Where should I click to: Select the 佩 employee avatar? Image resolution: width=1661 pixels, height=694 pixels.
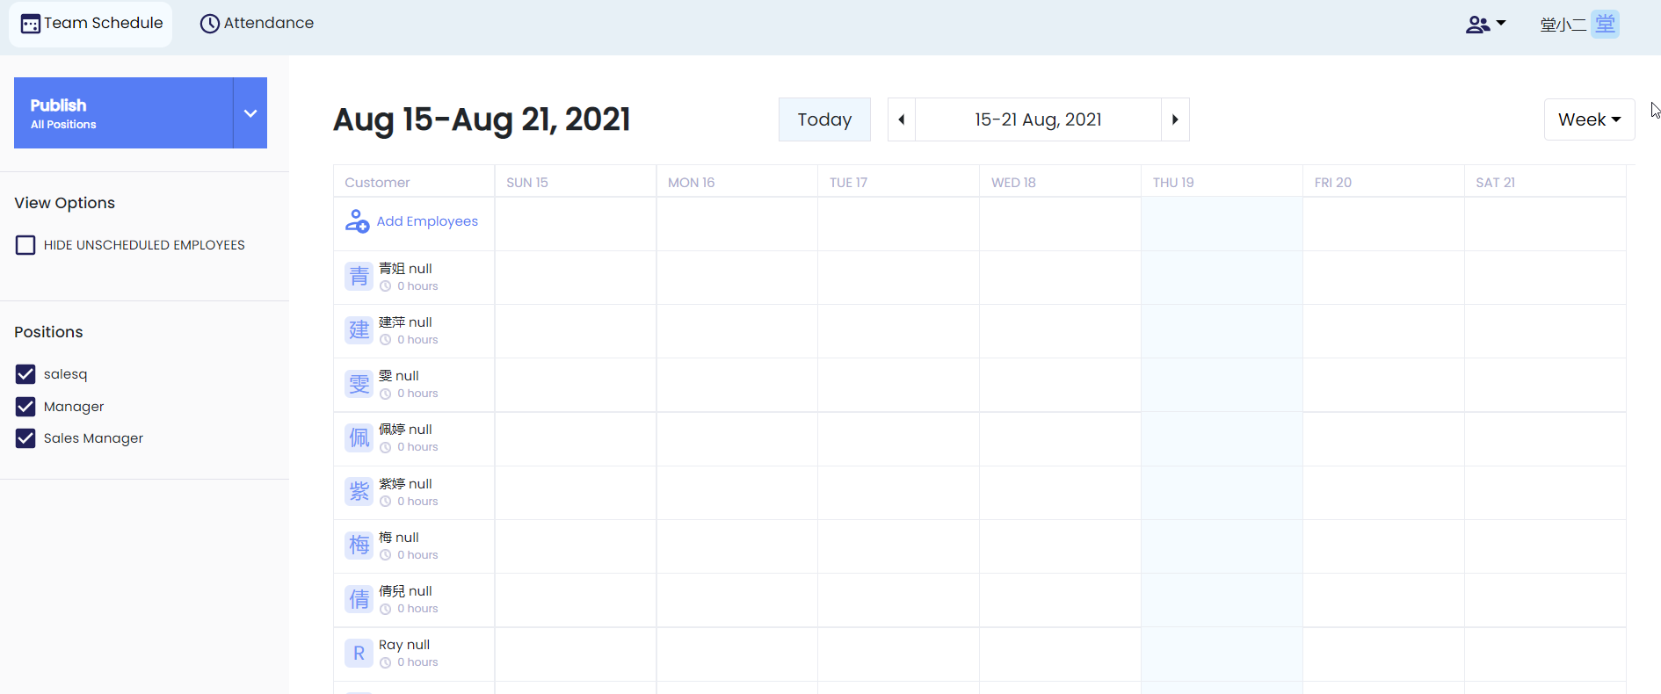pos(359,437)
